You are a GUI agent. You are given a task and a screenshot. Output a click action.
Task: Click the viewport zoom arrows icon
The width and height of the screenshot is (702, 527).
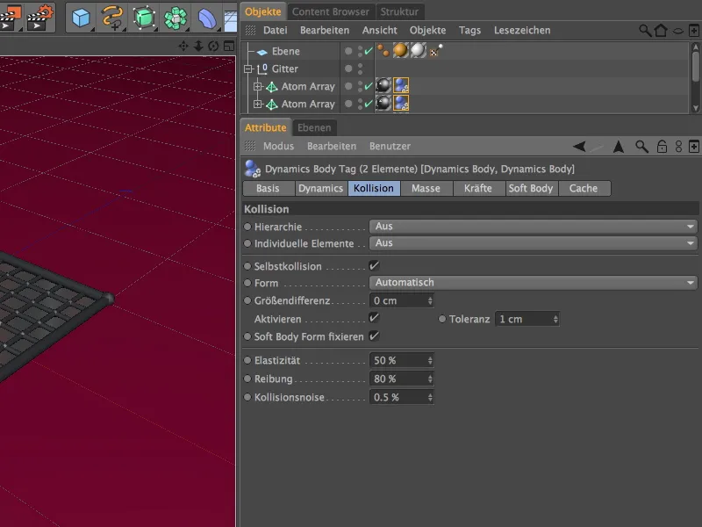click(x=198, y=46)
